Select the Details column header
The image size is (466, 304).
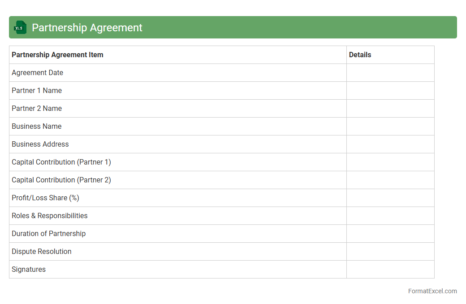(x=360, y=55)
